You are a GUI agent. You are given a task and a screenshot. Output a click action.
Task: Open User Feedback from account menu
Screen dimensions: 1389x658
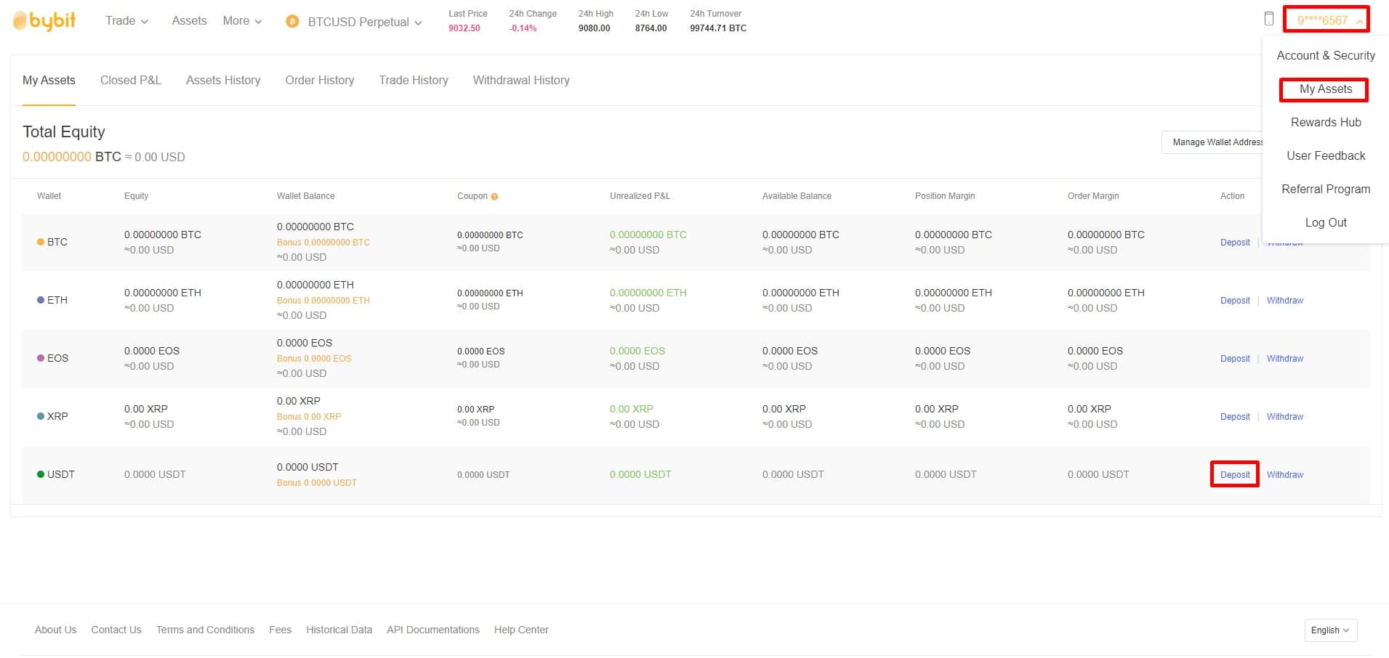tap(1326, 155)
